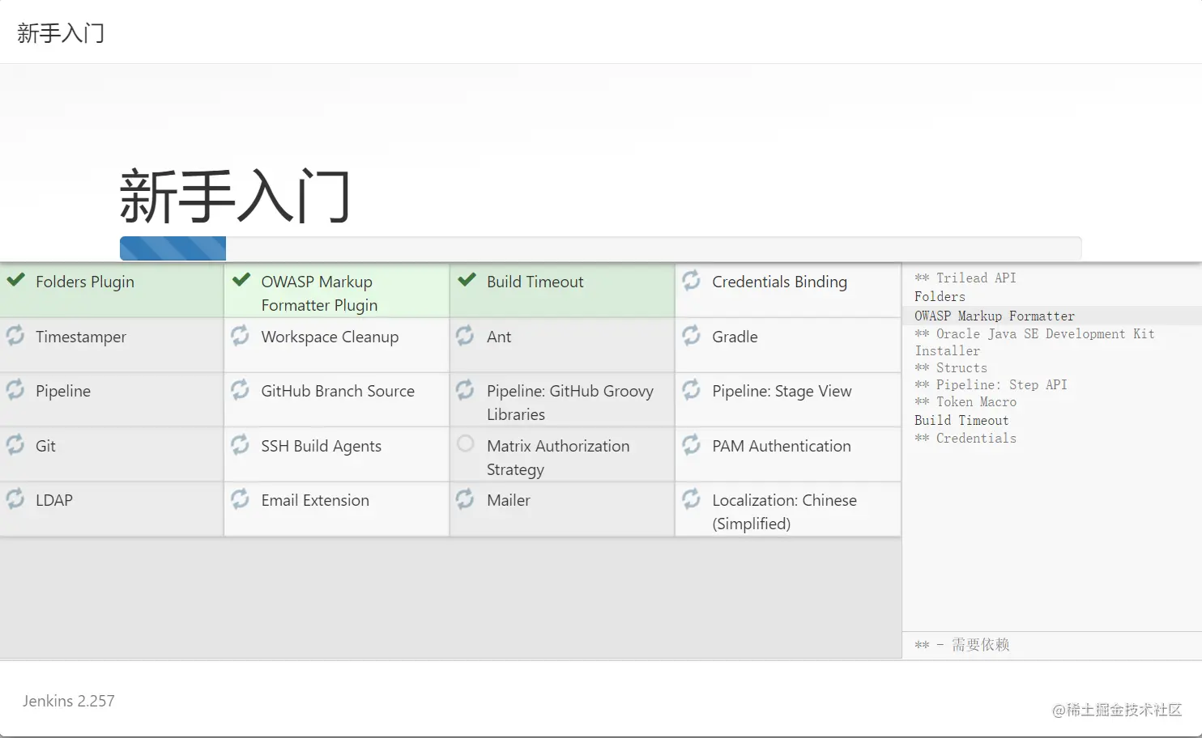Click the loading icon next to Credentials Binding
Screen dimensions: 1202x738
691,281
